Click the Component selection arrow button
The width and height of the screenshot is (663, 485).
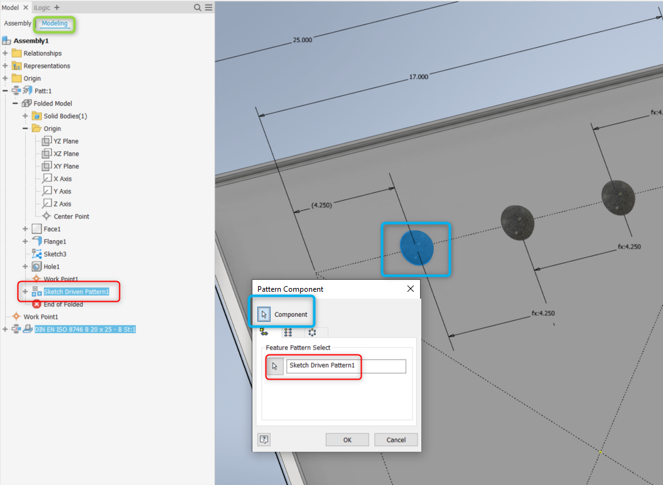[264, 314]
